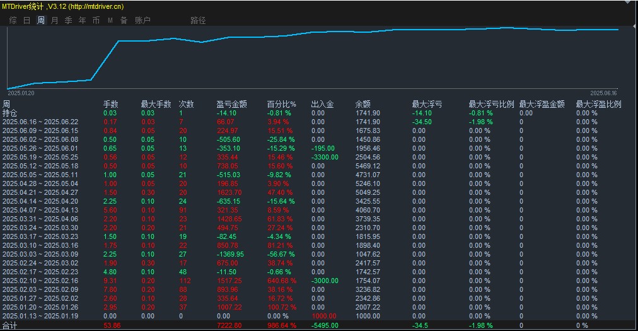
Task: Select the 2025.02.24 ~ 2025.03.02 week row
Action: coord(319,263)
